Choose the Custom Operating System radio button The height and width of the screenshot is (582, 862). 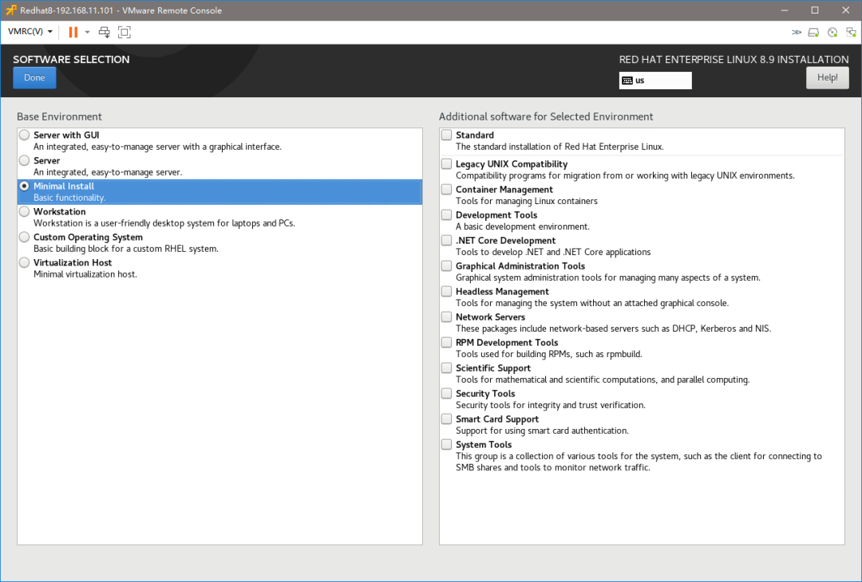pyautogui.click(x=24, y=238)
